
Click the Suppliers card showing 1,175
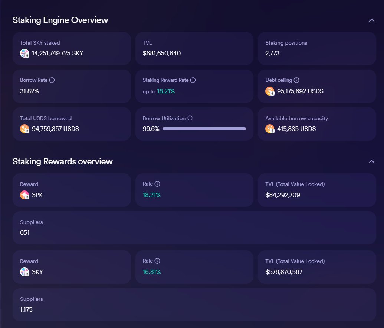coord(194,305)
